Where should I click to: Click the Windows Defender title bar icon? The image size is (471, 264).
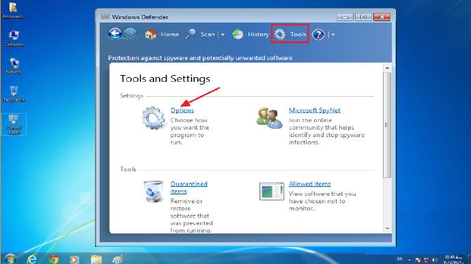(105, 16)
